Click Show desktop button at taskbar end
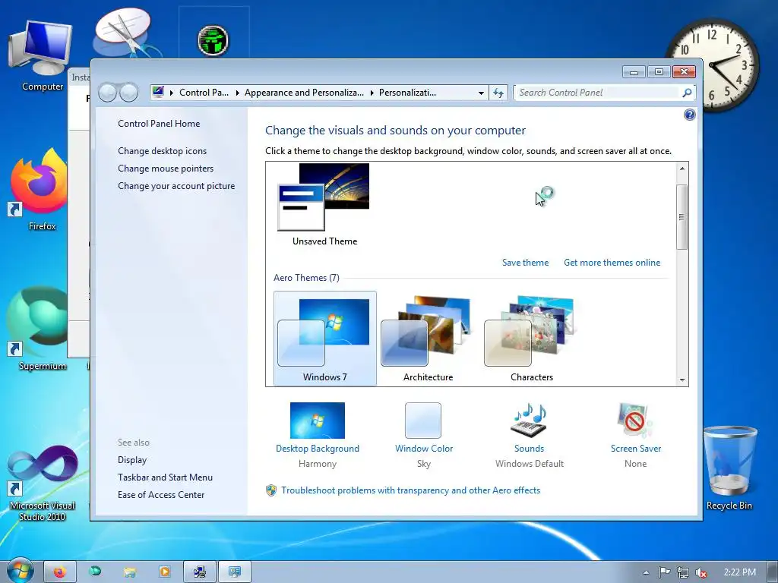 (772, 572)
